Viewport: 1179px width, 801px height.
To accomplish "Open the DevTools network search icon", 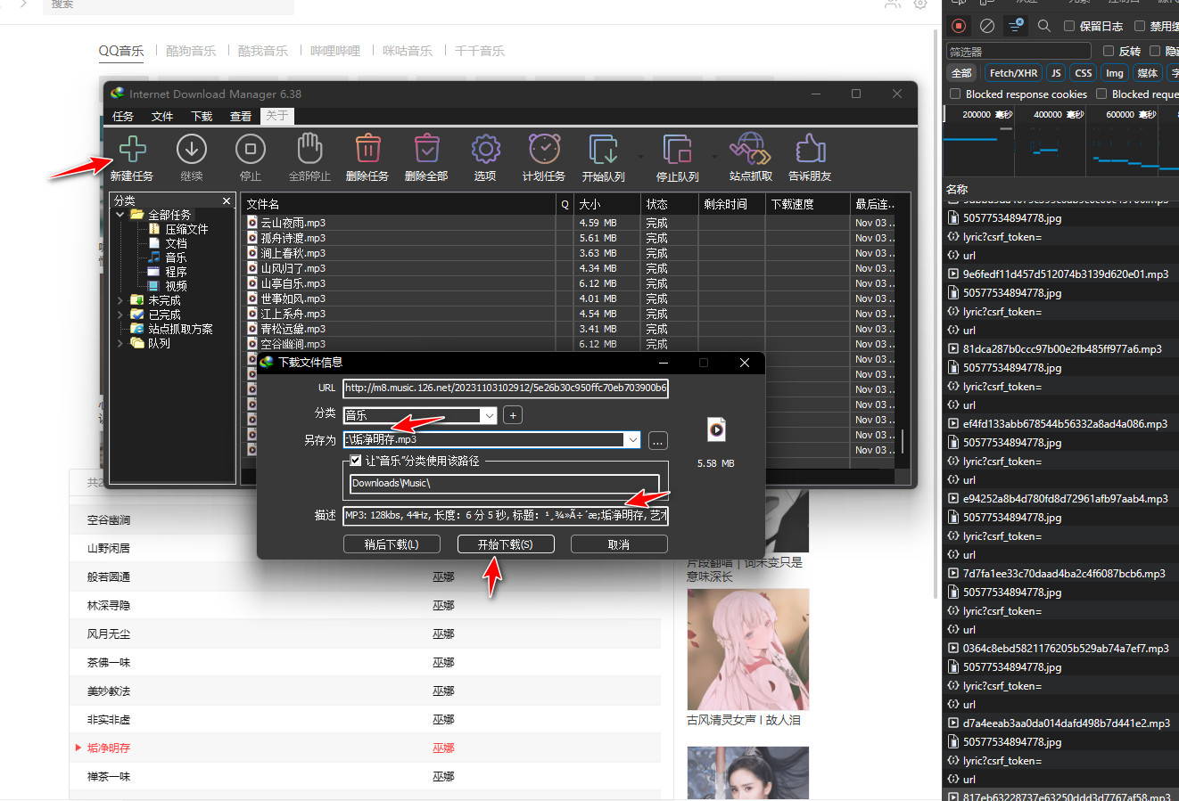I will 1044,26.
